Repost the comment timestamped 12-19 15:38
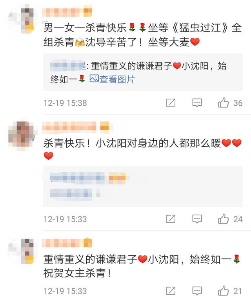 click(171, 103)
